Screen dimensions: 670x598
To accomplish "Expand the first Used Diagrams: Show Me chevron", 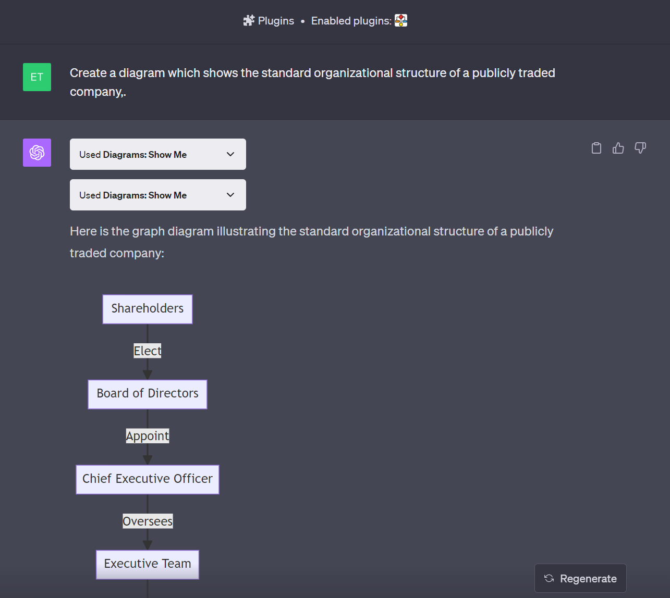I will (x=230, y=154).
